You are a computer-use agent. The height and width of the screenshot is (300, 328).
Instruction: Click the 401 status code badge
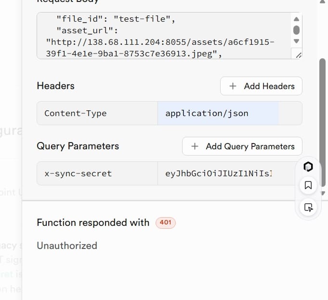pos(165,223)
